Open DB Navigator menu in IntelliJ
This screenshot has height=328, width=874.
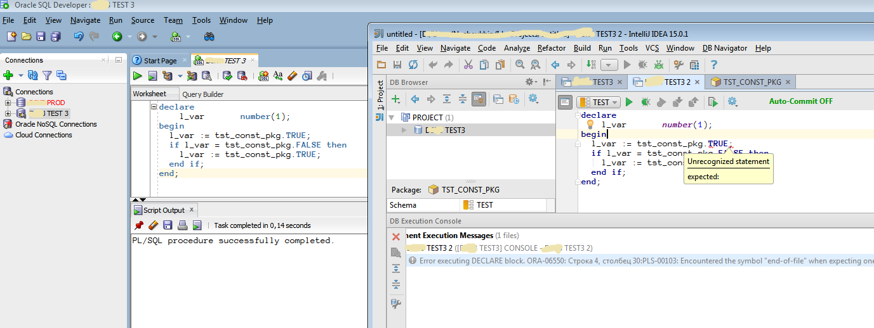(725, 48)
